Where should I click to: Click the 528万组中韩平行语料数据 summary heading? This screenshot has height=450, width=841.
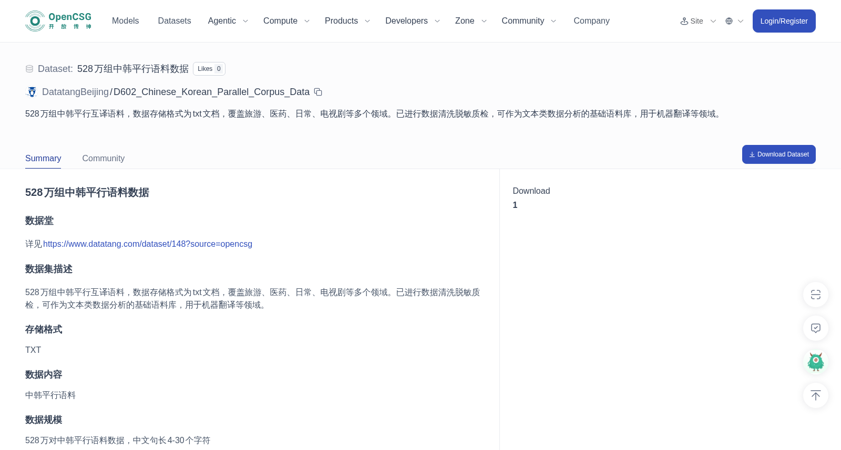coord(87,193)
